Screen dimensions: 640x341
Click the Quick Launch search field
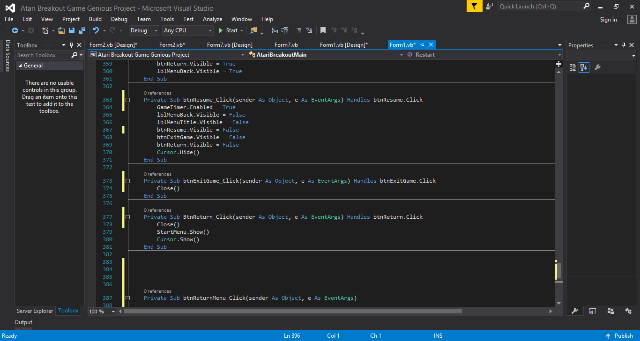click(x=540, y=6)
